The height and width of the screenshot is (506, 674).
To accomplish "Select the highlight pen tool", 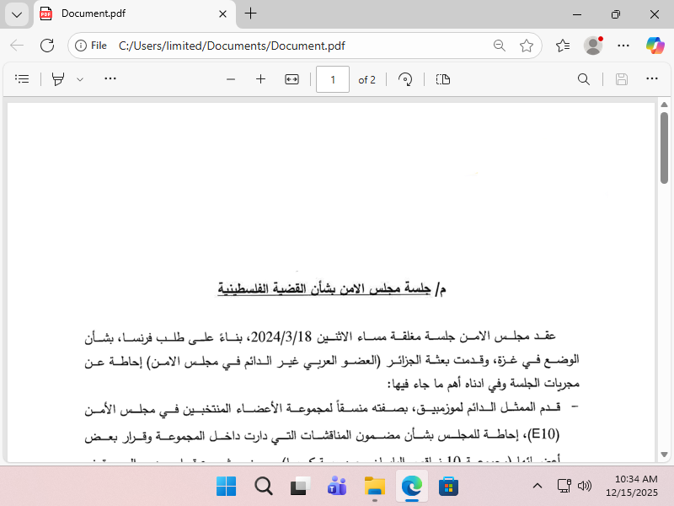I will pos(58,79).
